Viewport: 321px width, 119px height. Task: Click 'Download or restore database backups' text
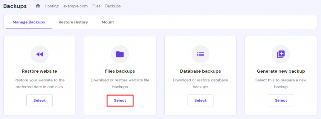(x=200, y=83)
